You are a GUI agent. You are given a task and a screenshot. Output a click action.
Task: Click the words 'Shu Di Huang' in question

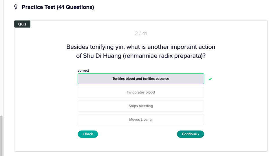coord(102,56)
